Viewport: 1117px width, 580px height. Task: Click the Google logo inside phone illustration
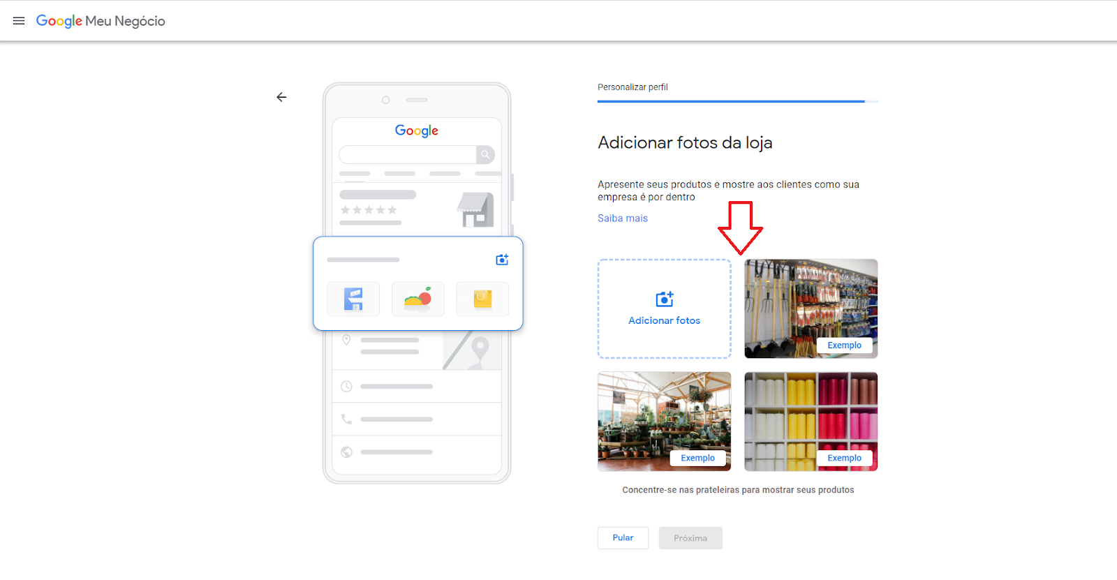[x=417, y=131]
